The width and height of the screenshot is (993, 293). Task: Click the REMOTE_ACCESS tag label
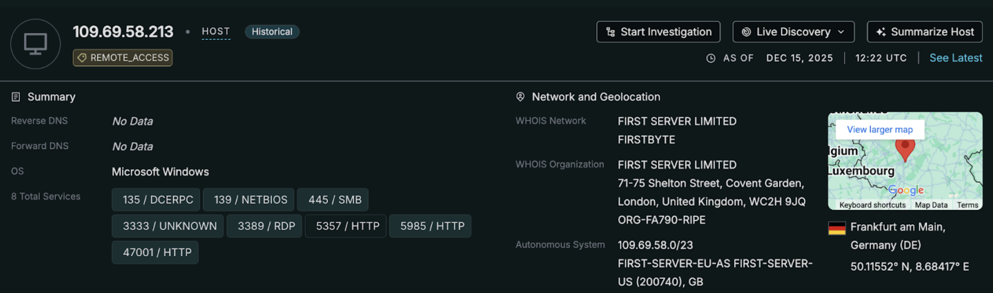123,58
